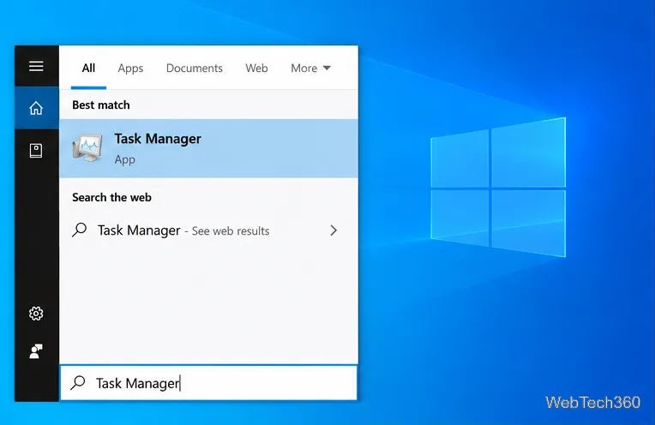
Task: Click the 'Best match' heading
Action: click(101, 105)
